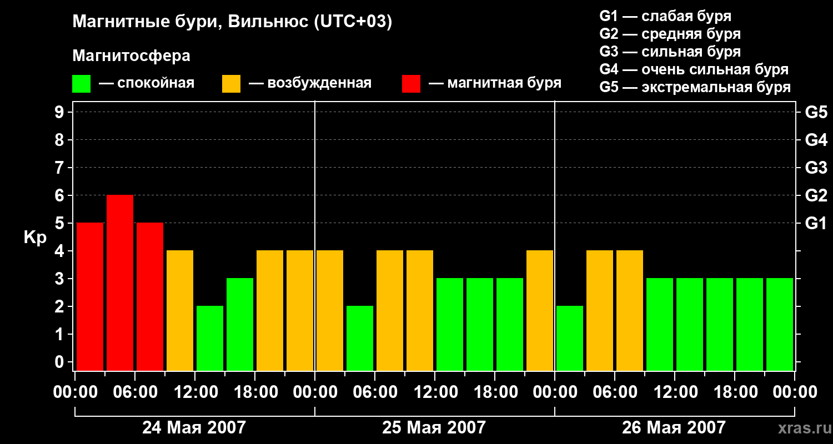Click the right-axis 'G4' storm level label

(816, 140)
